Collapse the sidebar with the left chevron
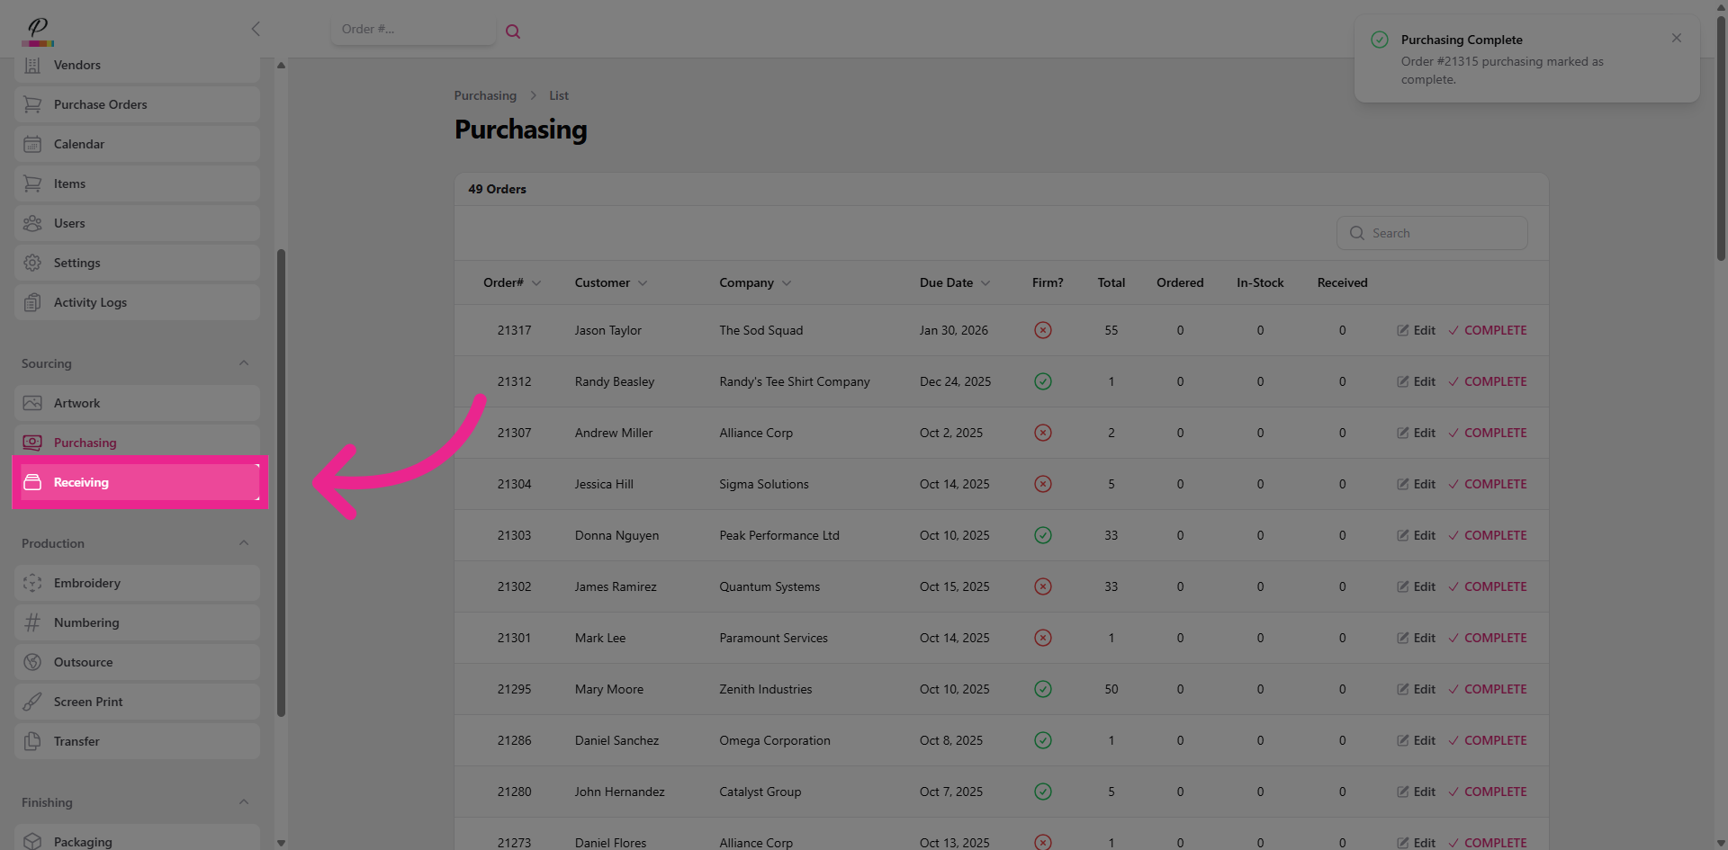The image size is (1728, 850). click(x=256, y=29)
